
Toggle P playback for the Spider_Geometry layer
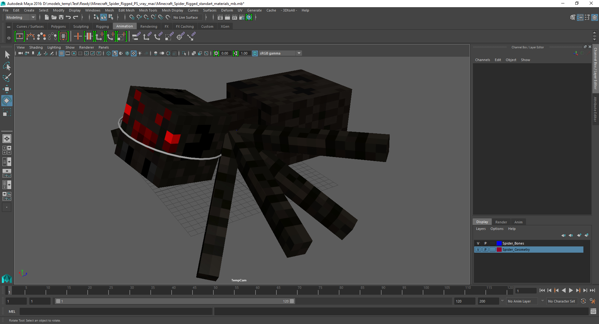tap(485, 250)
